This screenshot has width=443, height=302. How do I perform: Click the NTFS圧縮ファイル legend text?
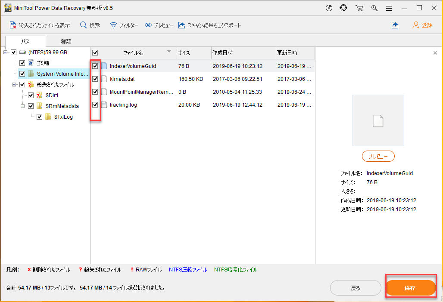tap(188, 270)
